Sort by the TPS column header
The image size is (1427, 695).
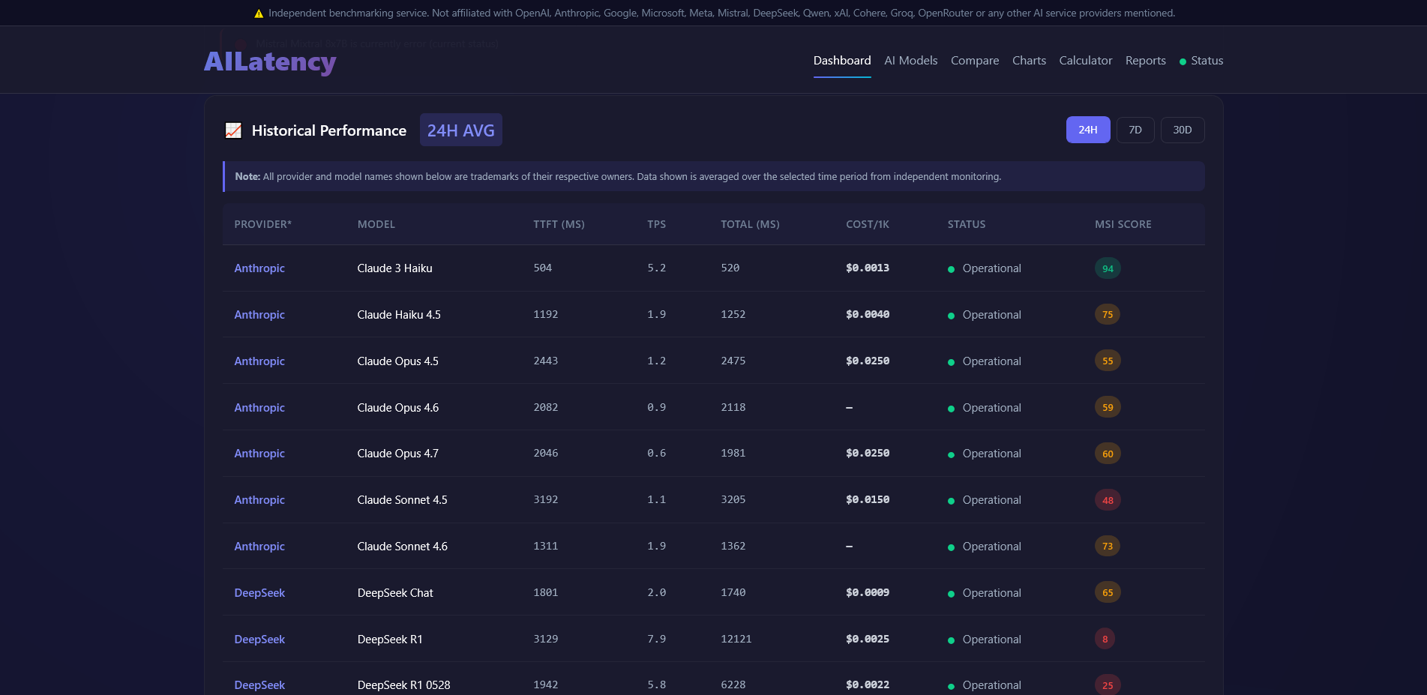click(657, 224)
